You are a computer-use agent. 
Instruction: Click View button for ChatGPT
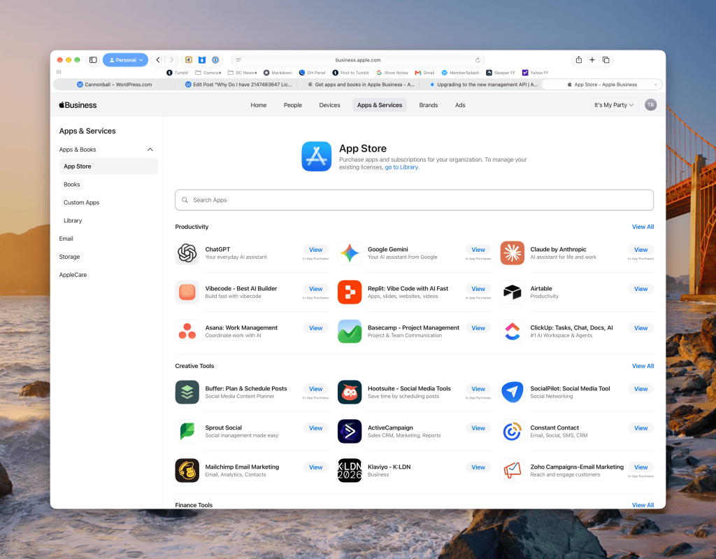pyautogui.click(x=315, y=250)
